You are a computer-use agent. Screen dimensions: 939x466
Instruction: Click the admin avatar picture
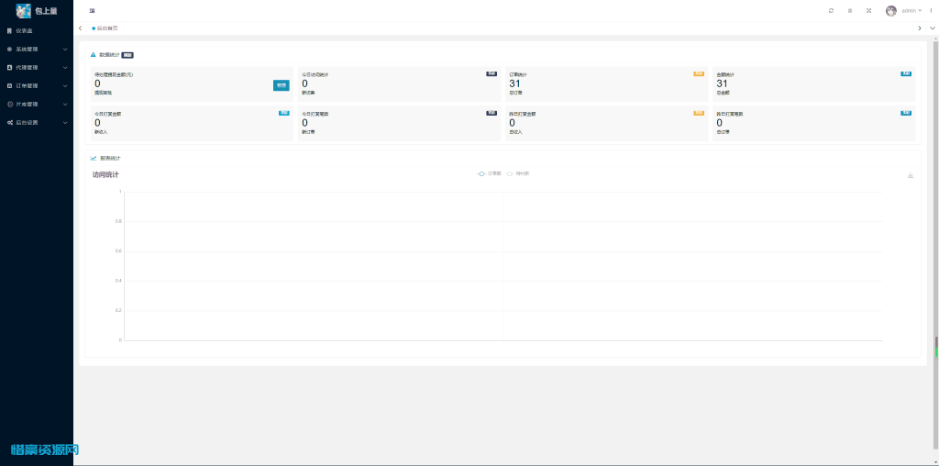click(890, 10)
